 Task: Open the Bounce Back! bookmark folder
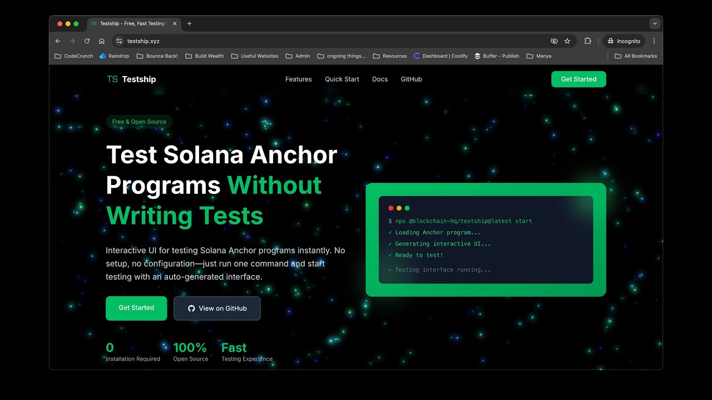157,56
